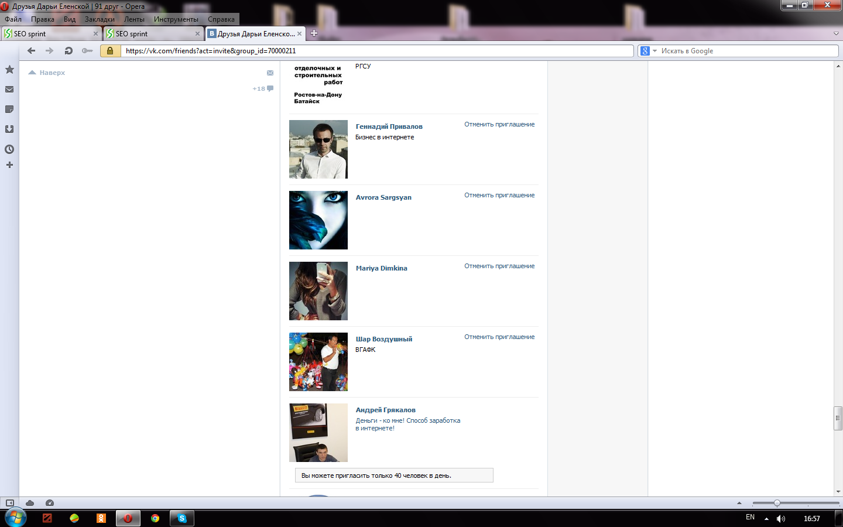
Task: Open the Правка menu
Action: point(43,19)
